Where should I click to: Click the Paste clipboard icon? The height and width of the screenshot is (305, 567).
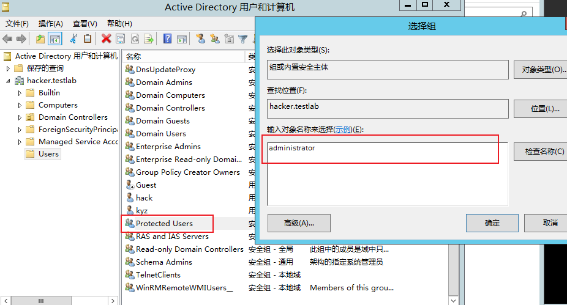pos(87,39)
